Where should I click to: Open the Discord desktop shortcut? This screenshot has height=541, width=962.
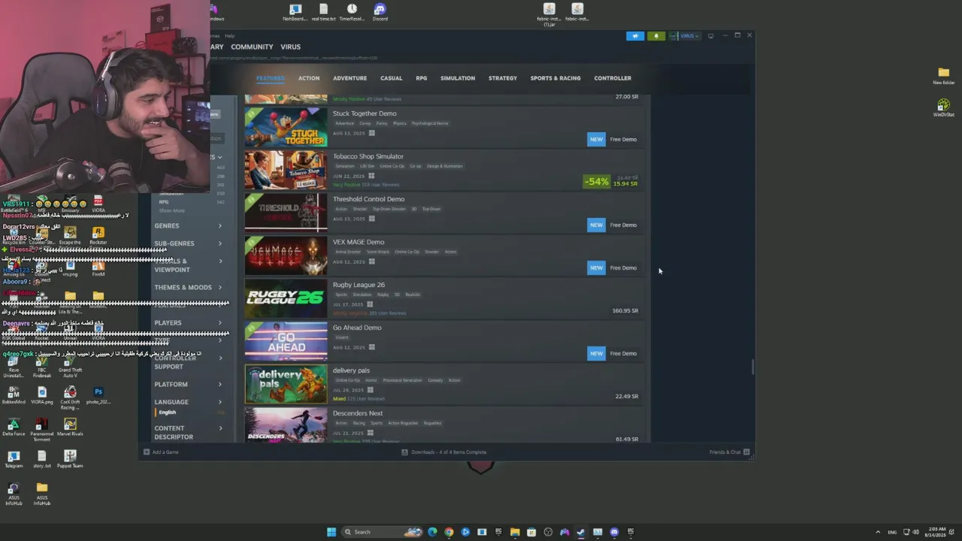click(380, 13)
